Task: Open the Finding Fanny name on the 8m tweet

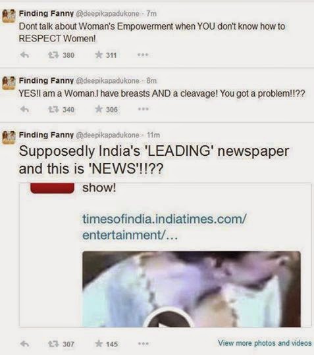Action: [x=46, y=80]
